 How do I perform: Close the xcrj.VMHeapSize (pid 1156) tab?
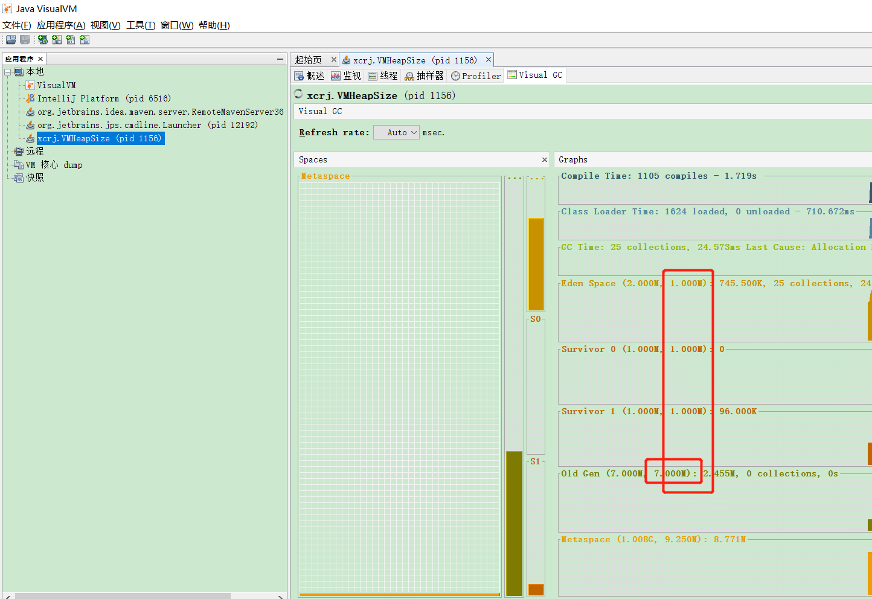coord(489,60)
